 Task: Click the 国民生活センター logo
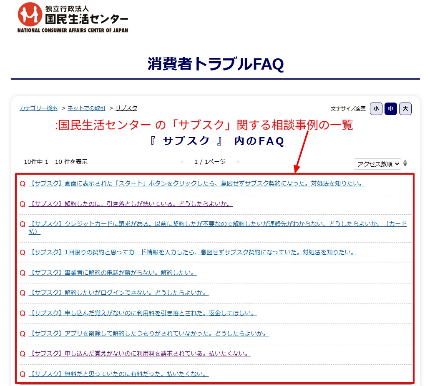click(73, 18)
